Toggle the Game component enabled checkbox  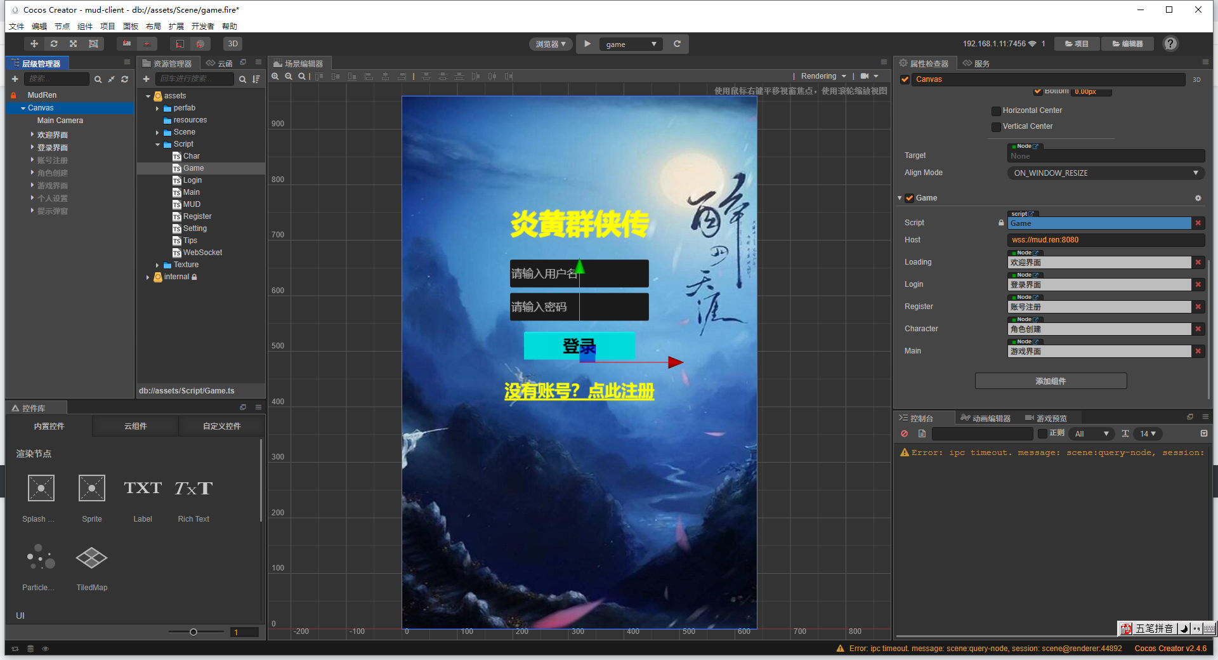(x=910, y=198)
